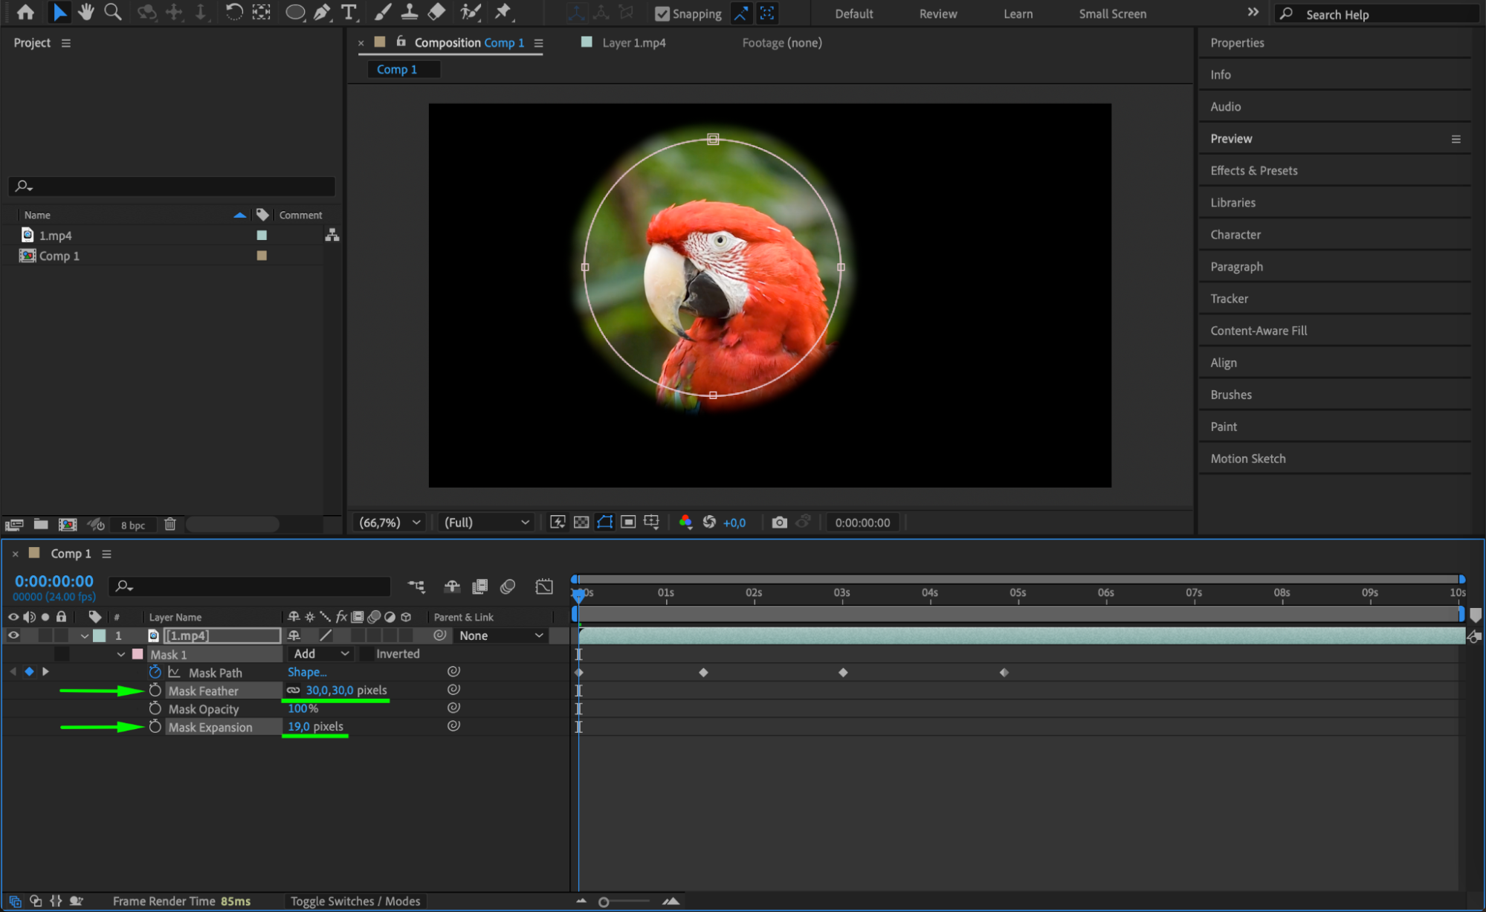The image size is (1486, 912).
Task: Pick the Puppet Pin tool
Action: pyautogui.click(x=503, y=12)
